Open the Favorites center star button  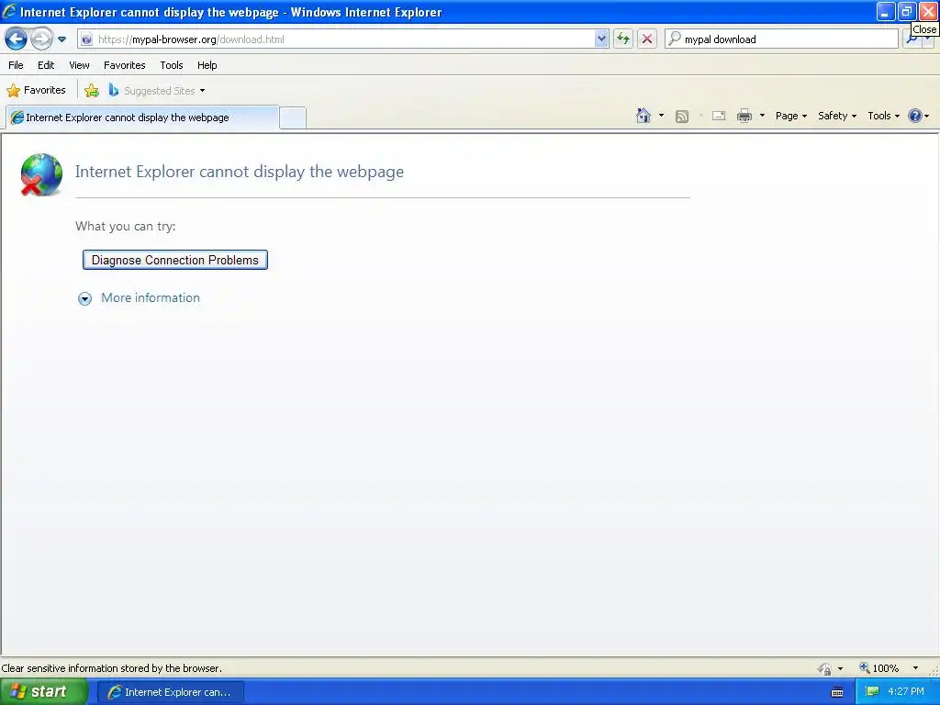point(36,91)
